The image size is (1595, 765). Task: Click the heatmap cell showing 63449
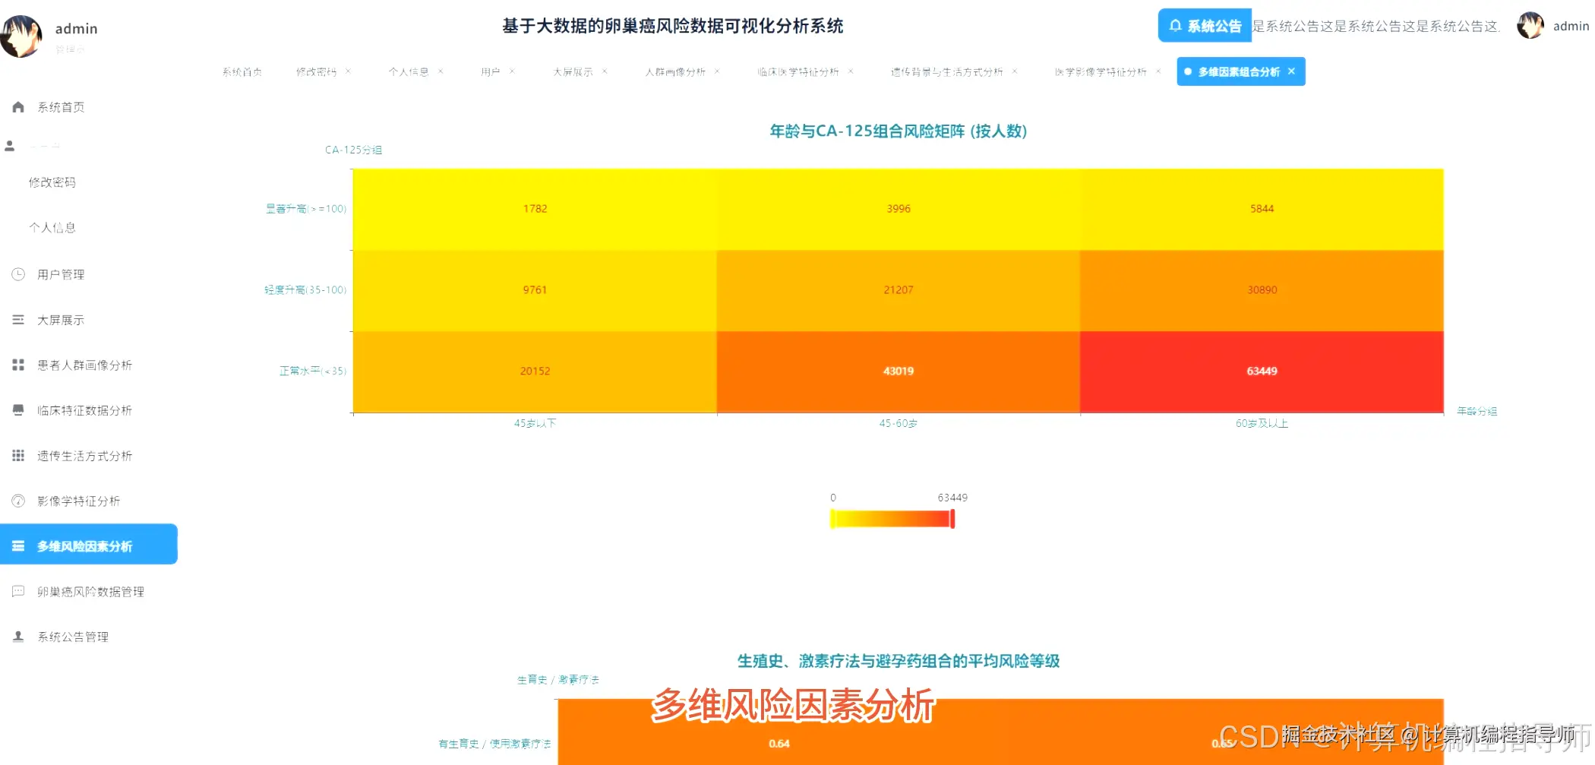coord(1262,371)
